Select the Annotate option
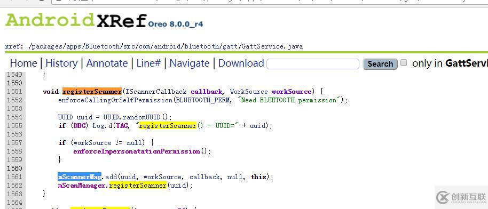Viewport: 488px width, 209px height. (x=107, y=63)
